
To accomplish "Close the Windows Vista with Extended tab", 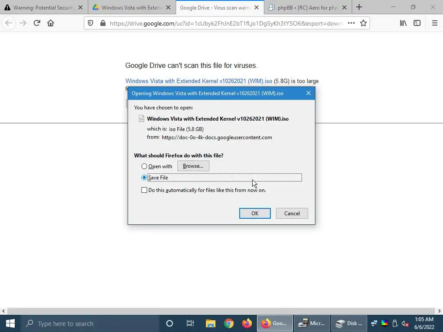I will click(x=168, y=8).
